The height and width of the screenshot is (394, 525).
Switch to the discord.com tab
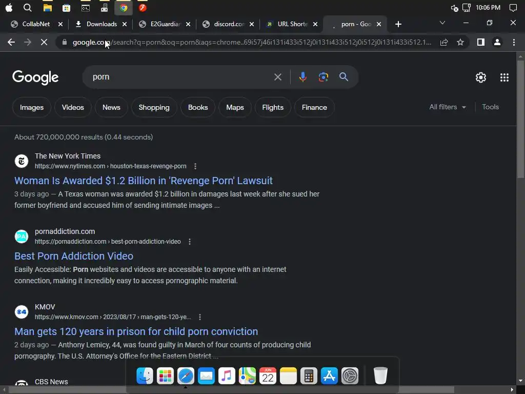point(229,24)
